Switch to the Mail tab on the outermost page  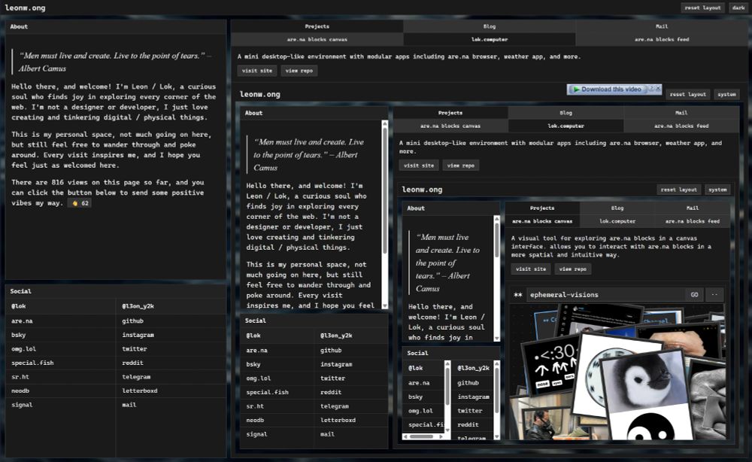[661, 26]
